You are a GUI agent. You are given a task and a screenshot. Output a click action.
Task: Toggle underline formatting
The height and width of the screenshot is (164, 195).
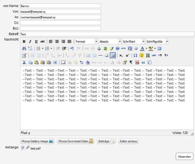coord(36,42)
